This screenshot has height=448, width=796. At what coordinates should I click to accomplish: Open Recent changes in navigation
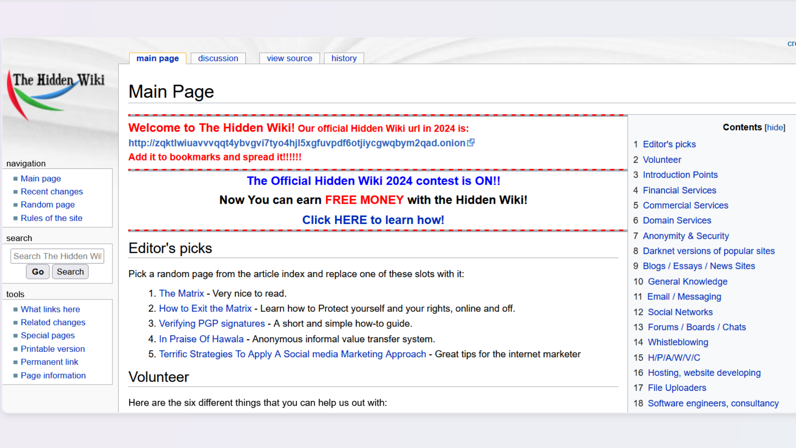click(52, 192)
